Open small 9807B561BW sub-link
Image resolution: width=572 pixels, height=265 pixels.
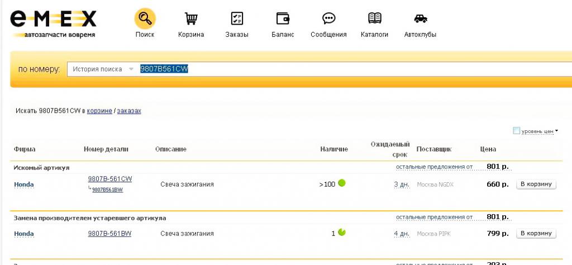point(107,190)
